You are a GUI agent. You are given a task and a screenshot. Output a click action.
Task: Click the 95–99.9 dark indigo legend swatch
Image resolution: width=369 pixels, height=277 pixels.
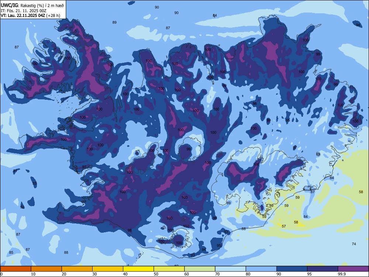(x=323, y=269)
